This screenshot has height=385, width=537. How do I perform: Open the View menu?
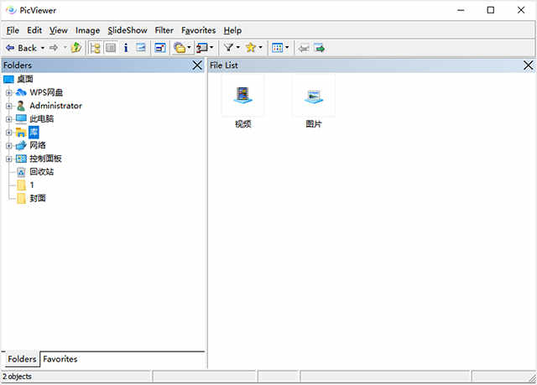point(58,30)
